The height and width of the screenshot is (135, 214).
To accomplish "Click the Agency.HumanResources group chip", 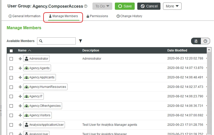I will pos(45,87).
